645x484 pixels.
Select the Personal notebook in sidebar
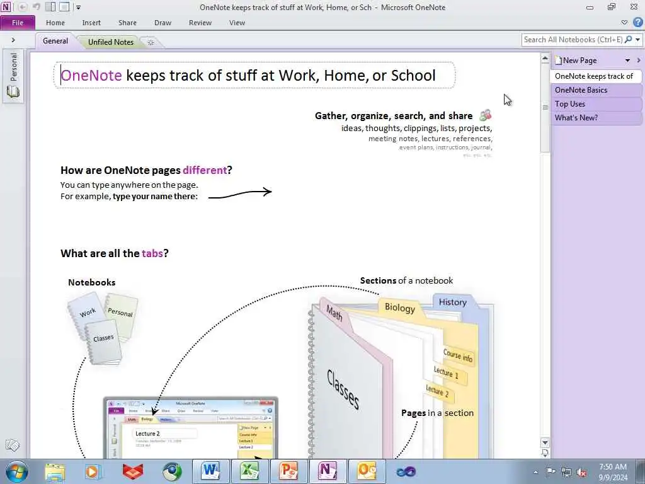[x=13, y=75]
